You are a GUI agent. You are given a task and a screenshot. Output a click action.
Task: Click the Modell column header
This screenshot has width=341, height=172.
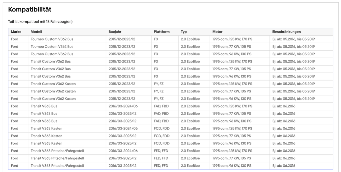(x=36, y=32)
